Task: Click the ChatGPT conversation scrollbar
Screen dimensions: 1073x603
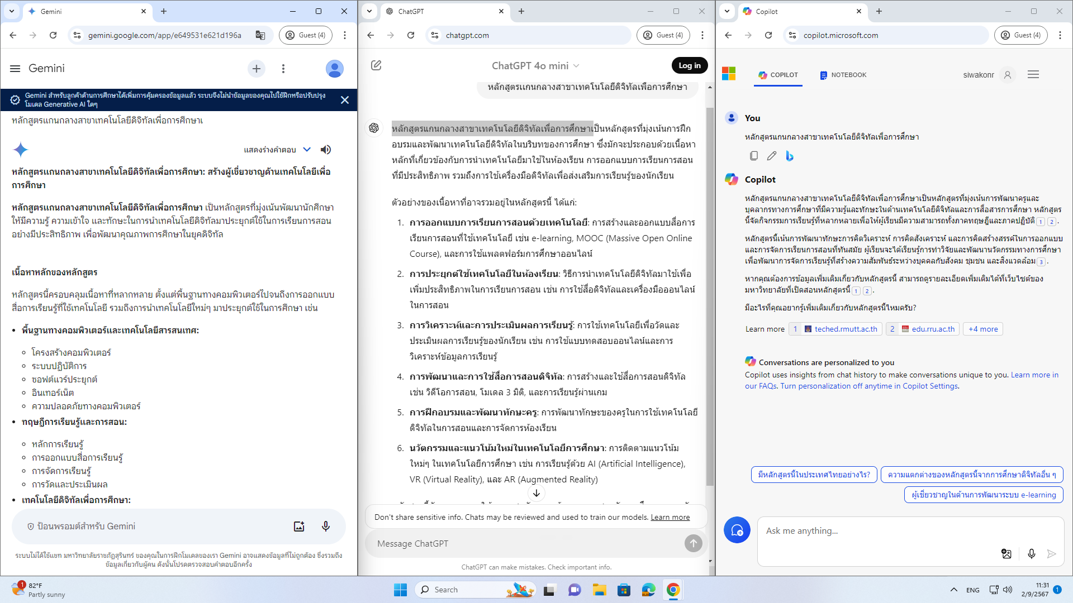Action: coord(710,296)
